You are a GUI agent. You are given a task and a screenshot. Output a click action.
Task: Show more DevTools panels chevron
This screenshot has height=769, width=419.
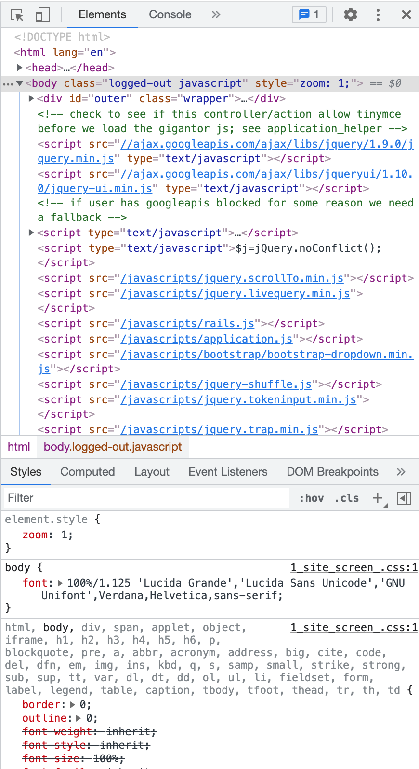(x=216, y=15)
